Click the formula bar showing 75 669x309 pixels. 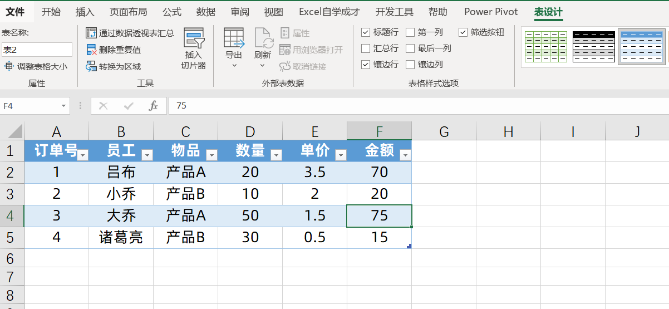pos(417,106)
